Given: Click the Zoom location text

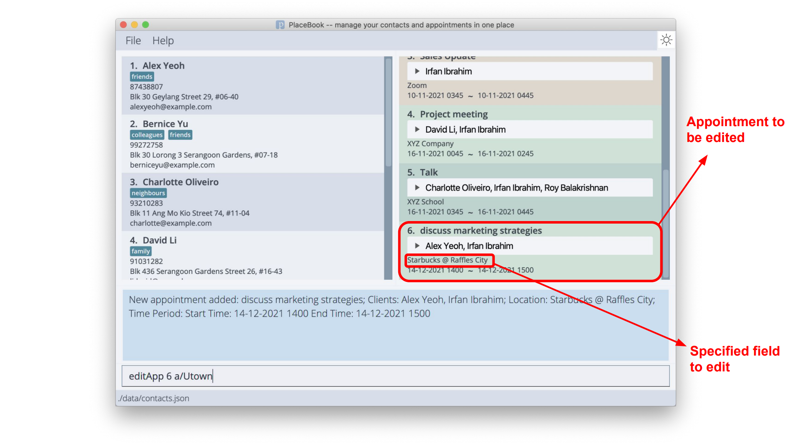Looking at the screenshot, I should [417, 85].
